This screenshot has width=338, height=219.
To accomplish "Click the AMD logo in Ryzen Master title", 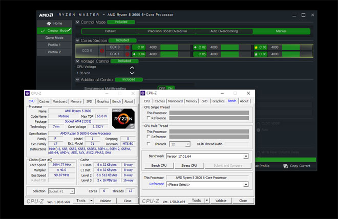I will (46, 15).
